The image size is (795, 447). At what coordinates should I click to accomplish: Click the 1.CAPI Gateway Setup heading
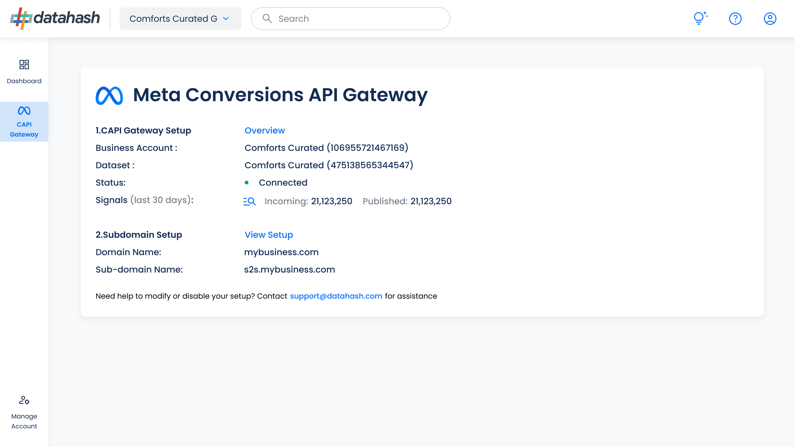click(143, 130)
